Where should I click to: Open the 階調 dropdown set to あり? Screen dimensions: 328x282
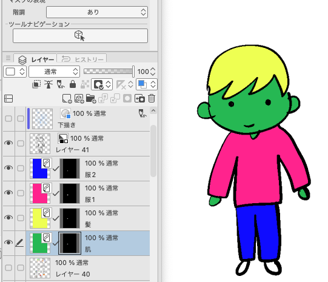[97, 12]
